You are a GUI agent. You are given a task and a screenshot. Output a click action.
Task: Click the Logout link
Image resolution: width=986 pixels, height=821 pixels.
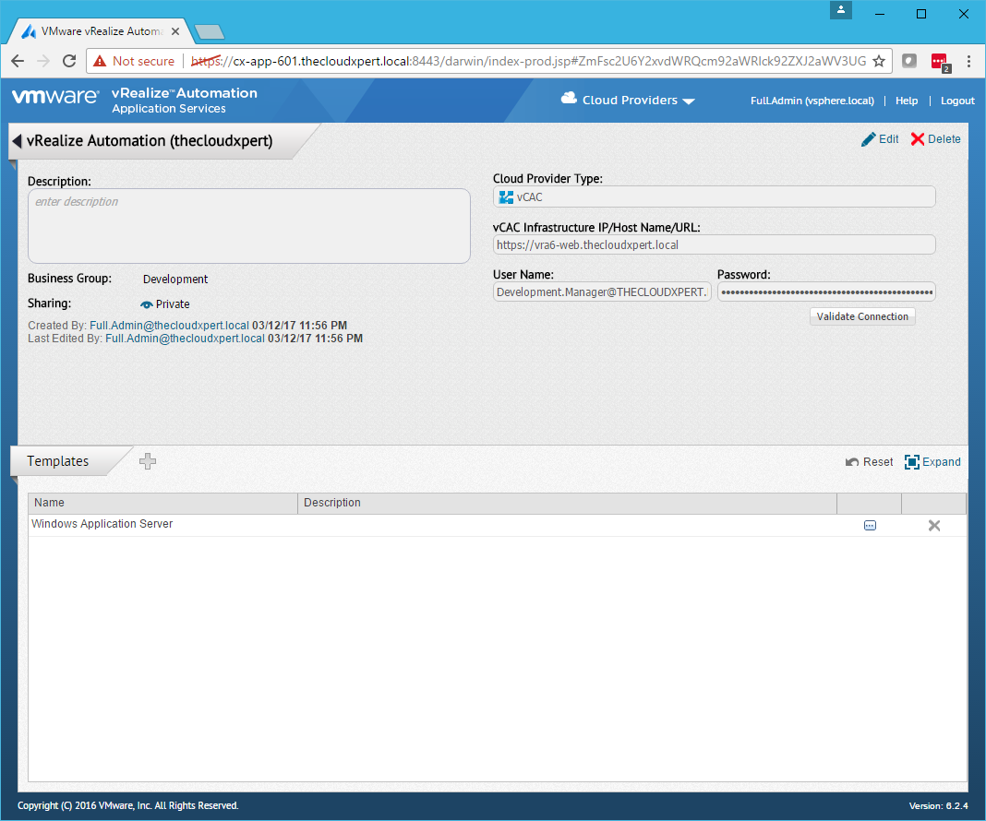pyautogui.click(x=957, y=101)
